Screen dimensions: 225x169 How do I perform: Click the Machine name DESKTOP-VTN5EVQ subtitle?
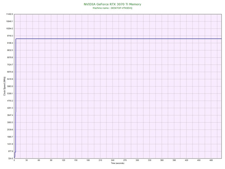113,8
